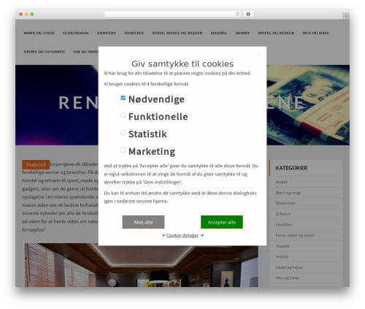Open the Børn og unge menu item
The image size is (365, 309).
pyautogui.click(x=39, y=33)
